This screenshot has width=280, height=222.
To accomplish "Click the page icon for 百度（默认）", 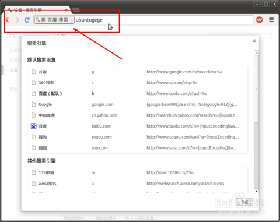I will [34, 94].
